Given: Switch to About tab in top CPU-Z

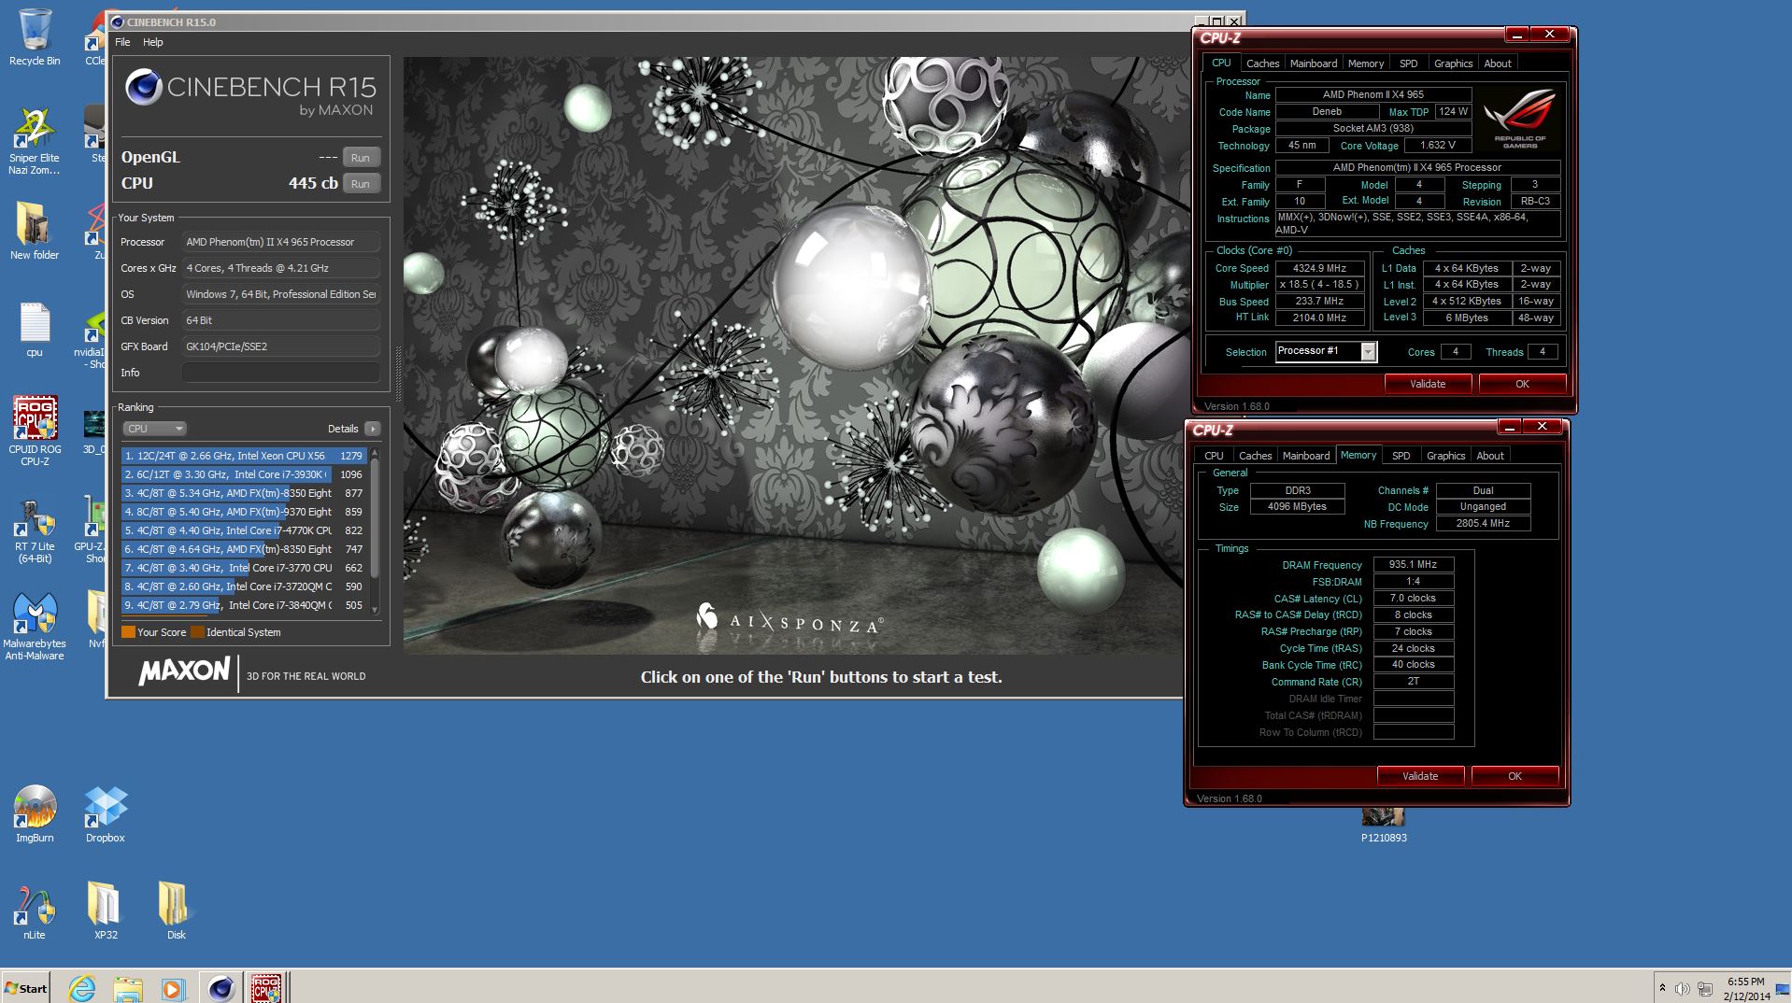Looking at the screenshot, I should 1498,64.
